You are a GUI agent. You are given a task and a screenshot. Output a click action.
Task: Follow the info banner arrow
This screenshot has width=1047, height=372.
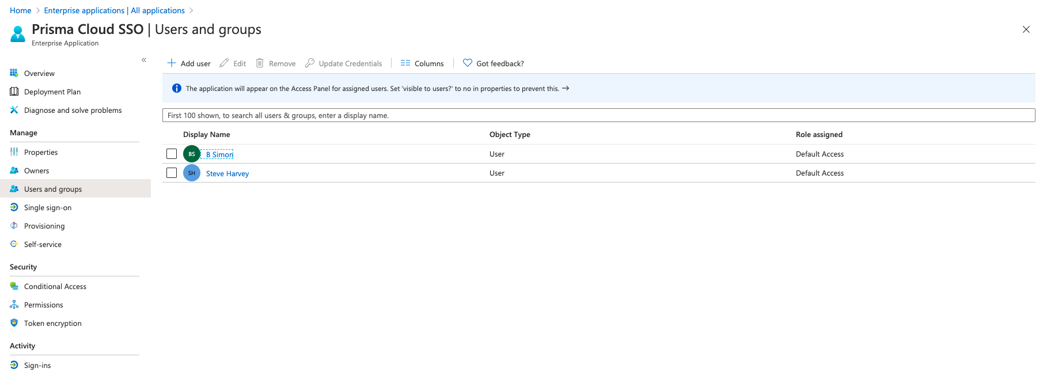(x=566, y=89)
